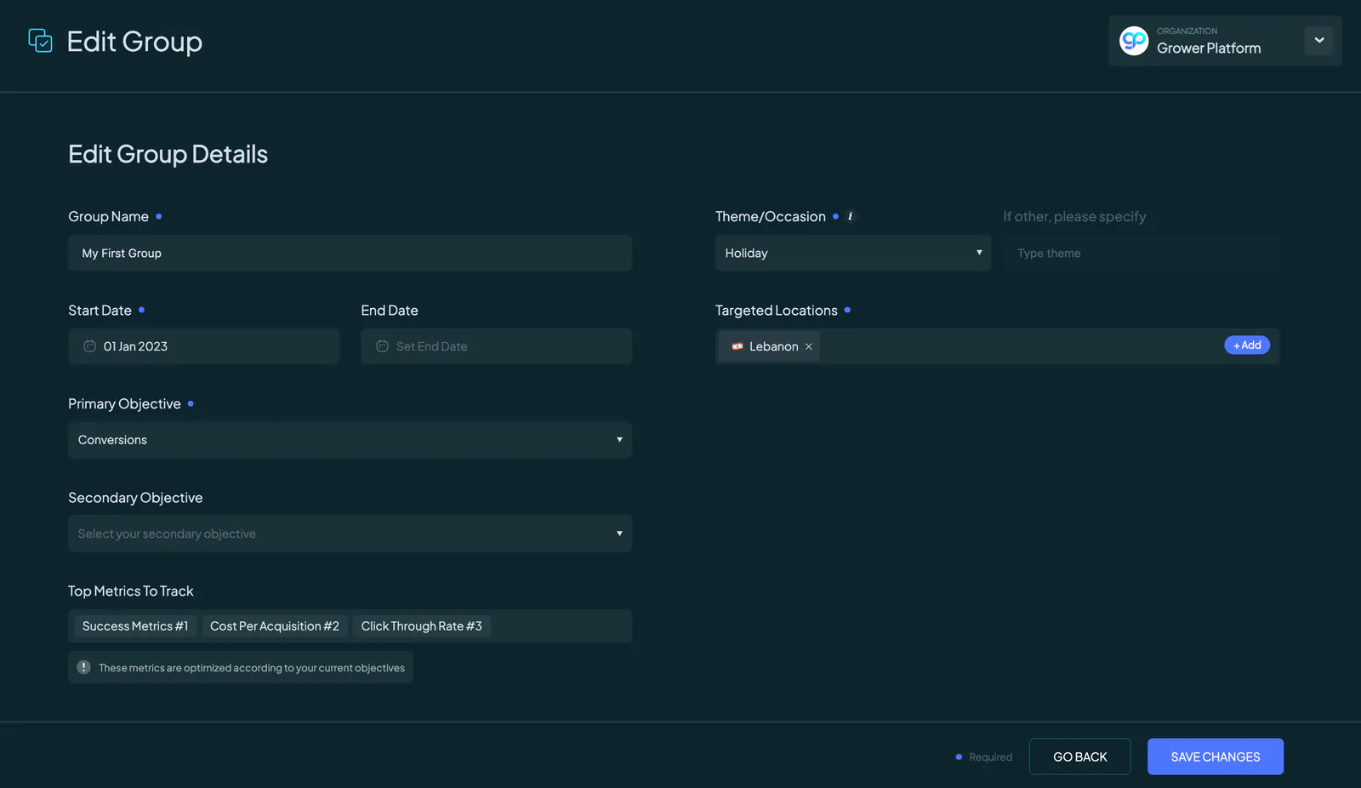Image resolution: width=1361 pixels, height=788 pixels.
Task: Open the Primary Objective Conversions dropdown
Action: click(x=350, y=440)
